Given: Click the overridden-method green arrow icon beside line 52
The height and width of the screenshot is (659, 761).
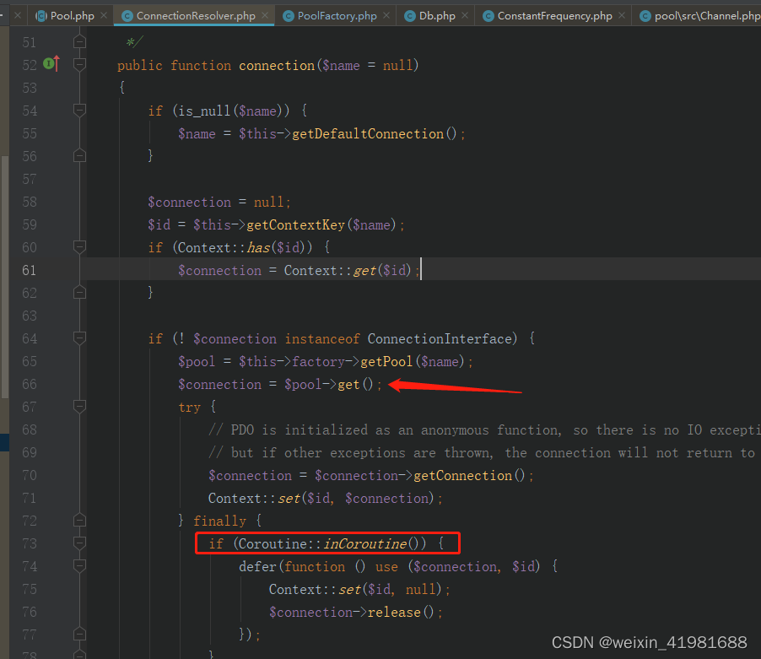Looking at the screenshot, I should (52, 62).
